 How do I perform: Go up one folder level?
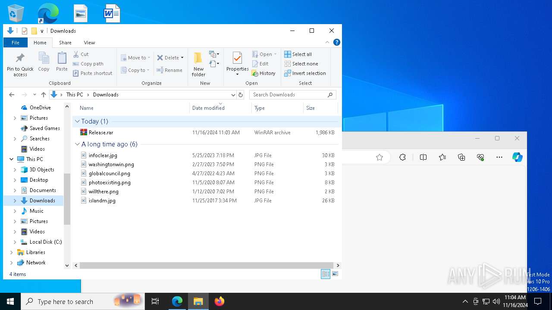[44, 95]
